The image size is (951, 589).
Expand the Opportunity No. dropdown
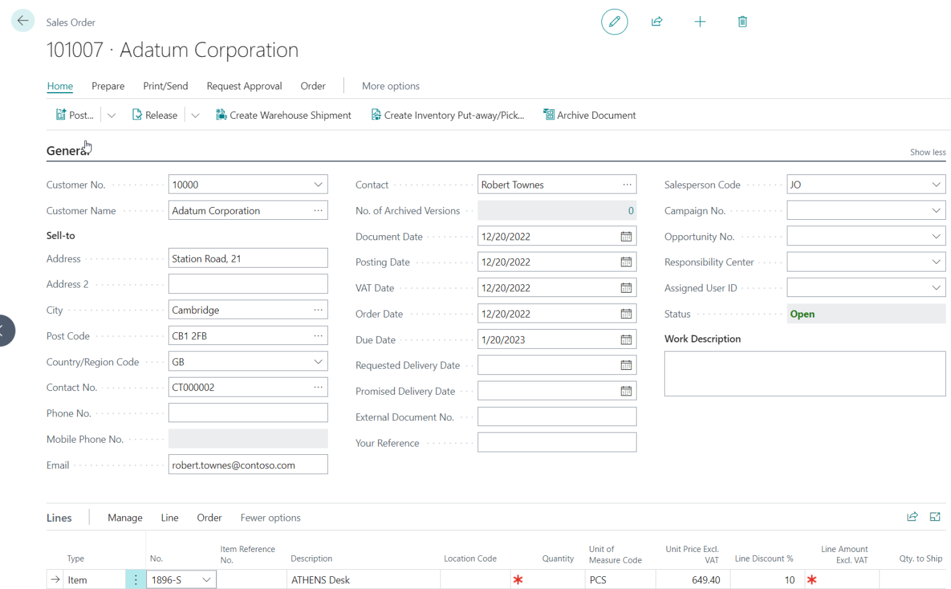pyautogui.click(x=936, y=236)
